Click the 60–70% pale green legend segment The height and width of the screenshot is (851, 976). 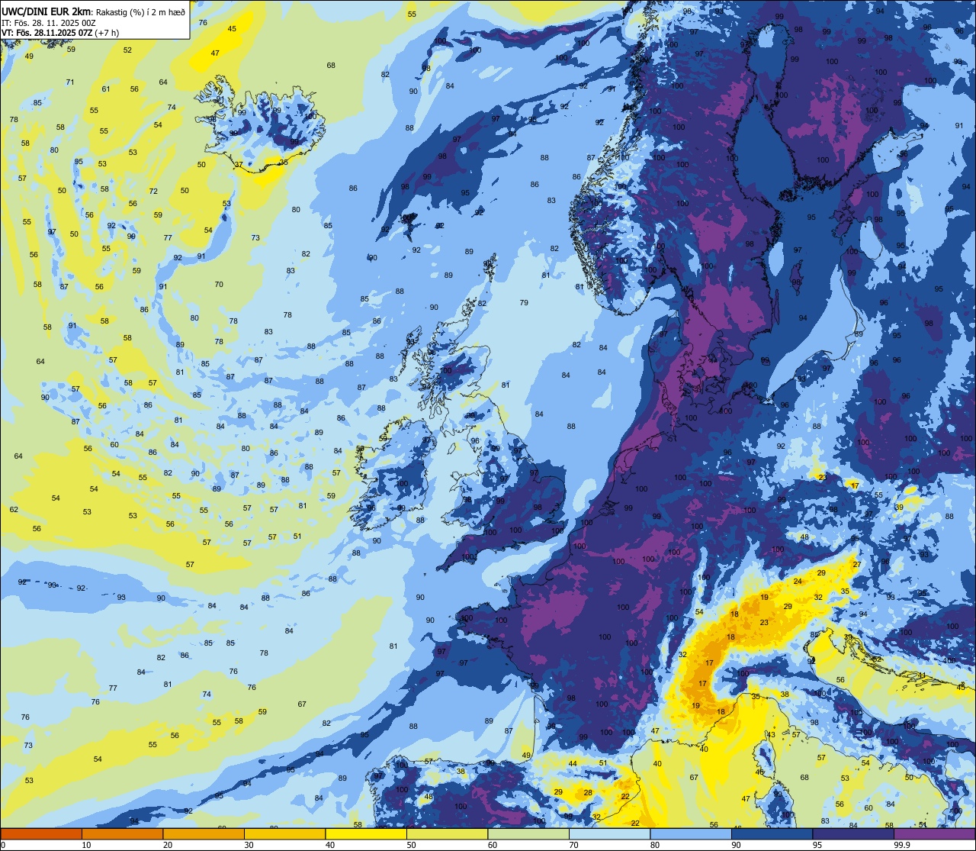528,833
